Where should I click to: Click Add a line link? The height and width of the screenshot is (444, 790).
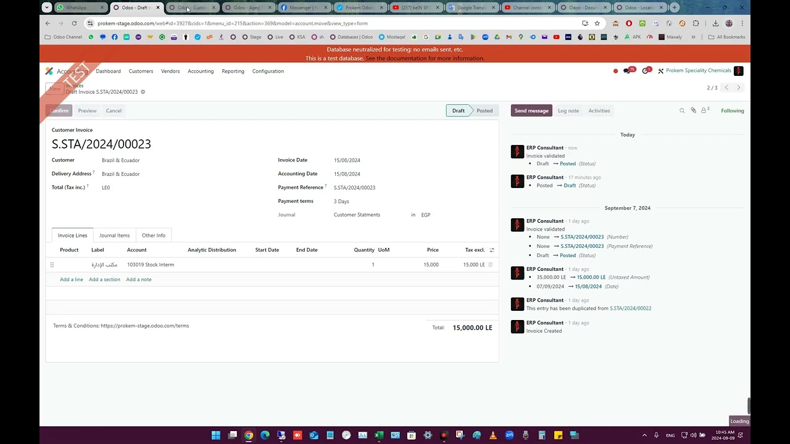pos(72,279)
